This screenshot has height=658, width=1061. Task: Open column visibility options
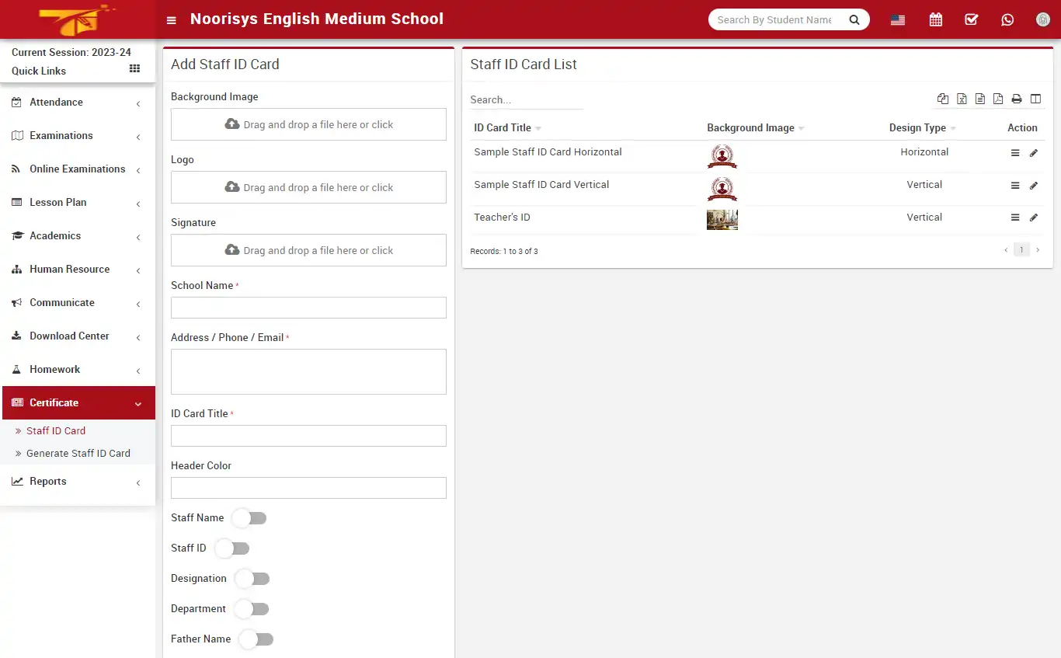[x=1035, y=99]
